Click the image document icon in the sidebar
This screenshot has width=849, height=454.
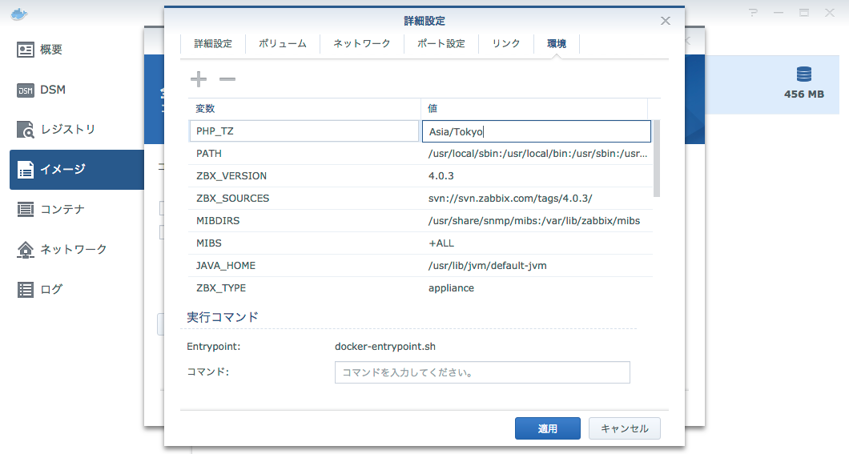click(x=26, y=170)
